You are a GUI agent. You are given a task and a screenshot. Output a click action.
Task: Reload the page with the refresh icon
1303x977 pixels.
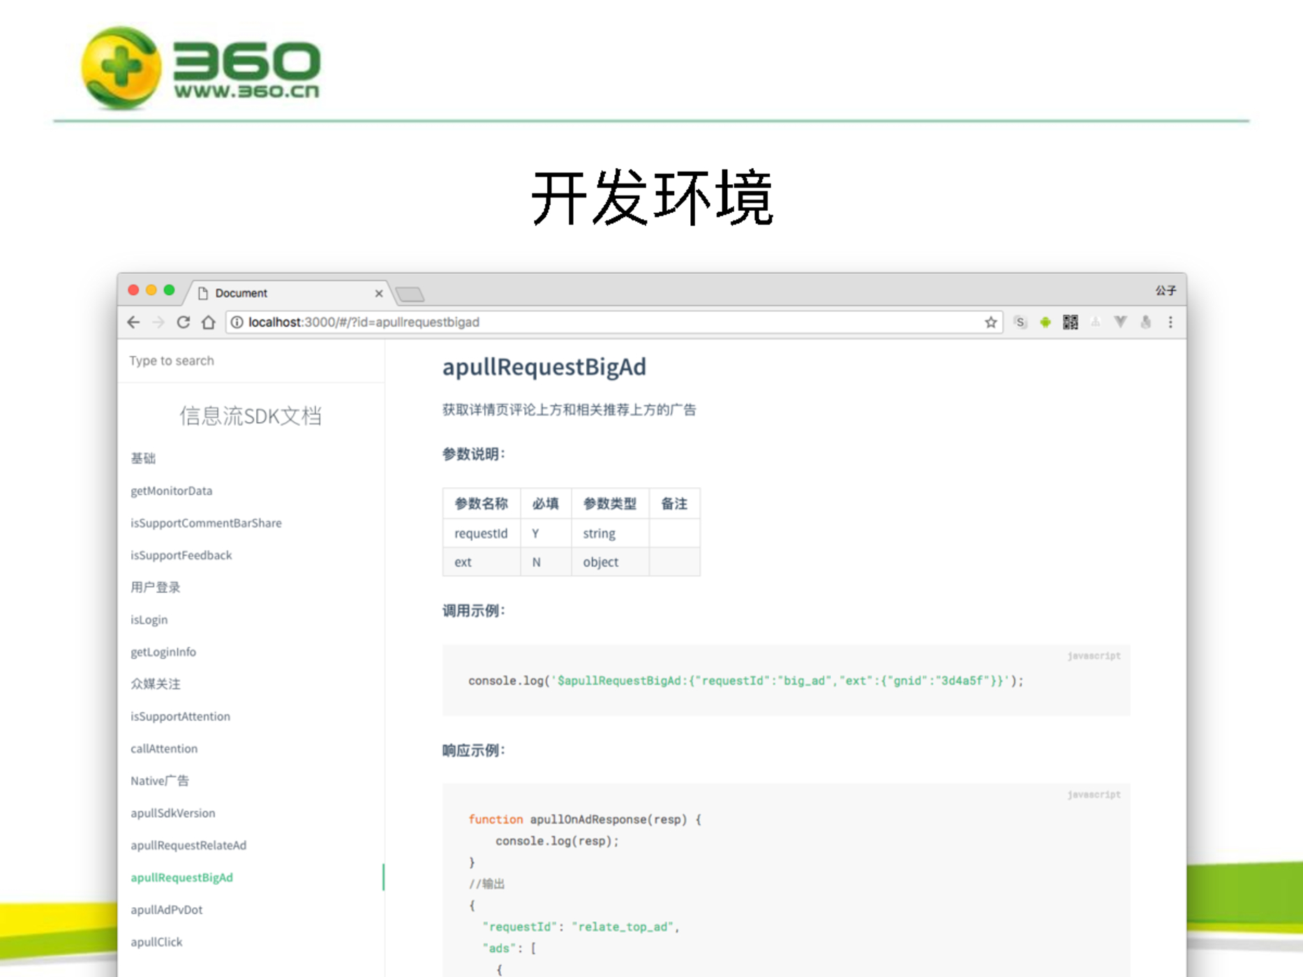[184, 322]
